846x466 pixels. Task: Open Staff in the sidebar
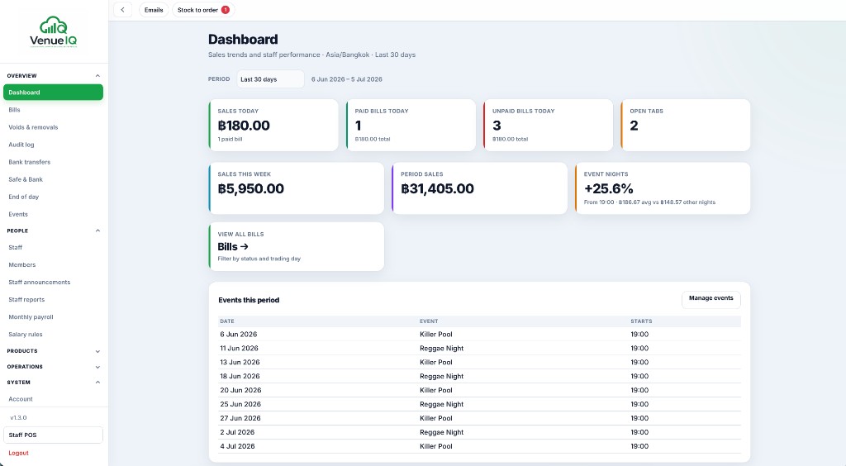point(53,248)
